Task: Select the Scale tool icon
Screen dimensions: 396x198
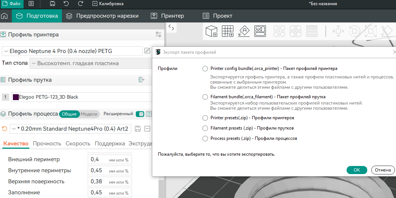Action: (x=371, y=31)
